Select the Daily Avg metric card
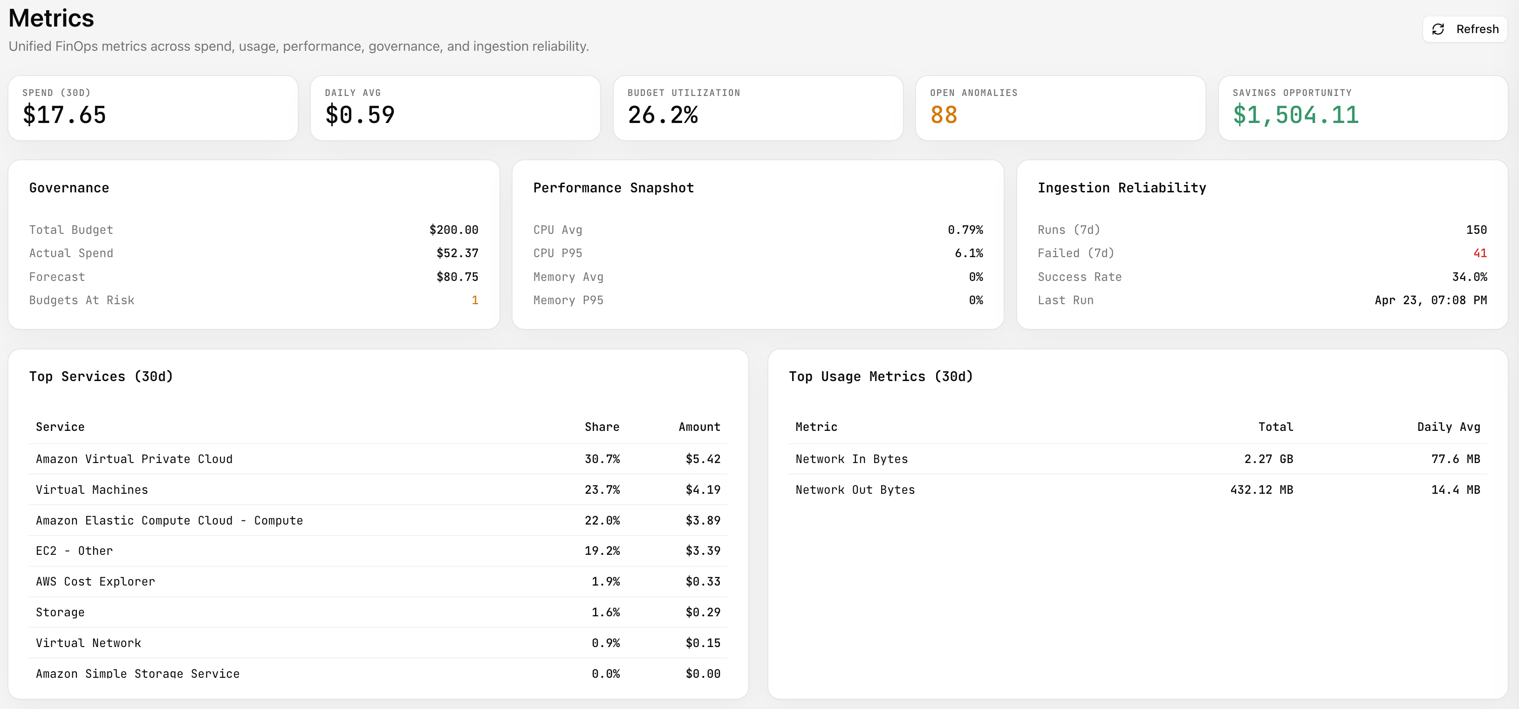Image resolution: width=1519 pixels, height=709 pixels. (x=455, y=107)
